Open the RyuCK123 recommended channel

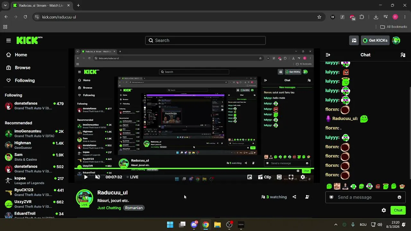pos(34,192)
